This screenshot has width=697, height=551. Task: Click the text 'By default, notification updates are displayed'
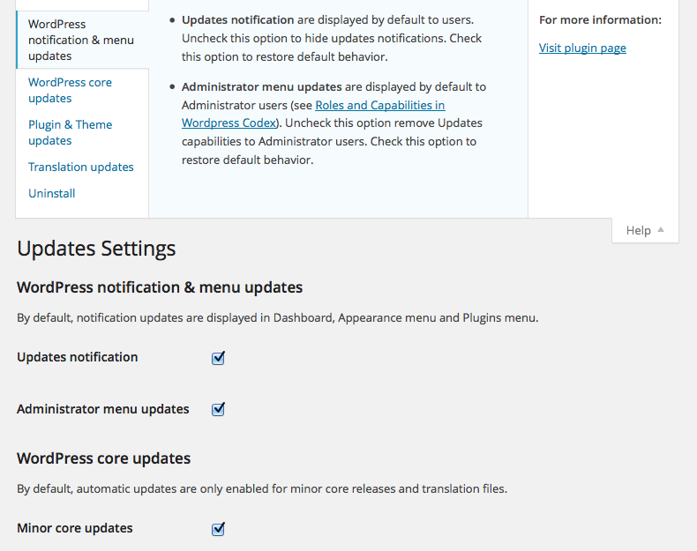pyautogui.click(x=144, y=318)
